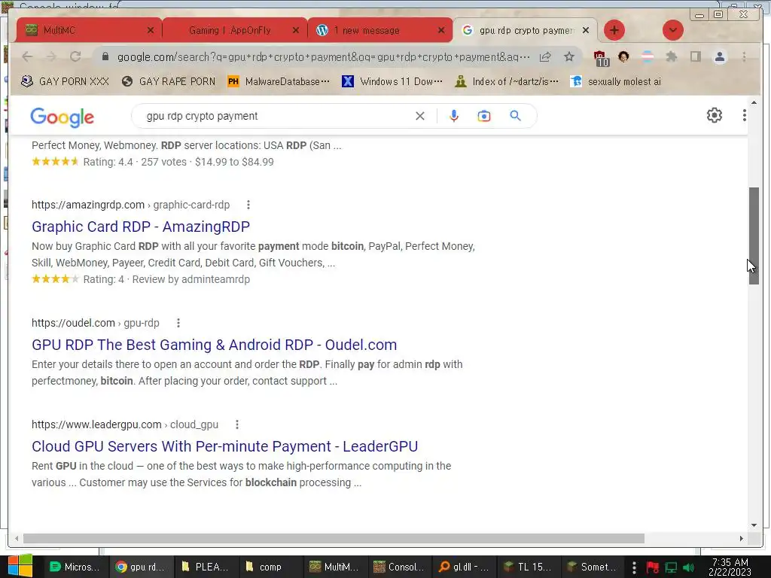771x578 pixels.
Task: Open the Chrome profile avatar menu
Action: 719,57
